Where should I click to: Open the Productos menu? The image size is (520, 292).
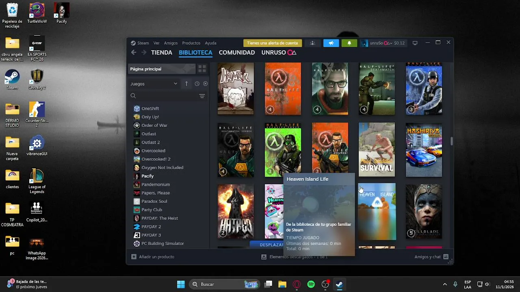point(191,43)
